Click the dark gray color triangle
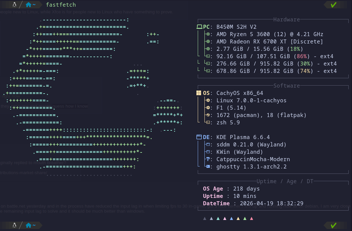 (204, 218)
